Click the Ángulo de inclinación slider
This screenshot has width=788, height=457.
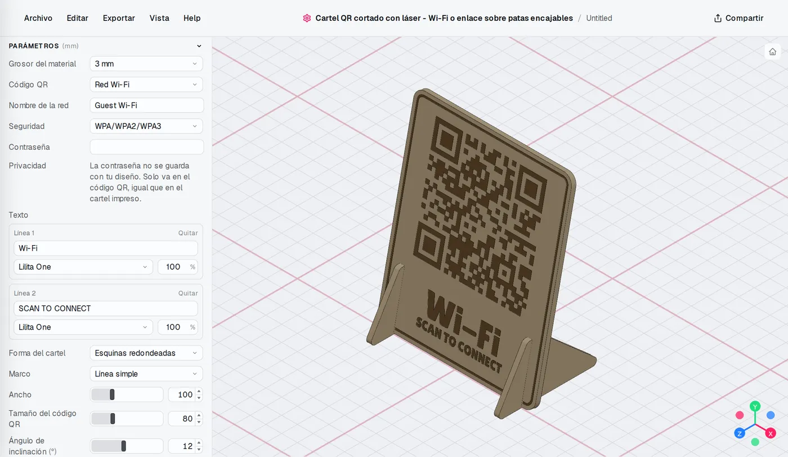pos(127,446)
